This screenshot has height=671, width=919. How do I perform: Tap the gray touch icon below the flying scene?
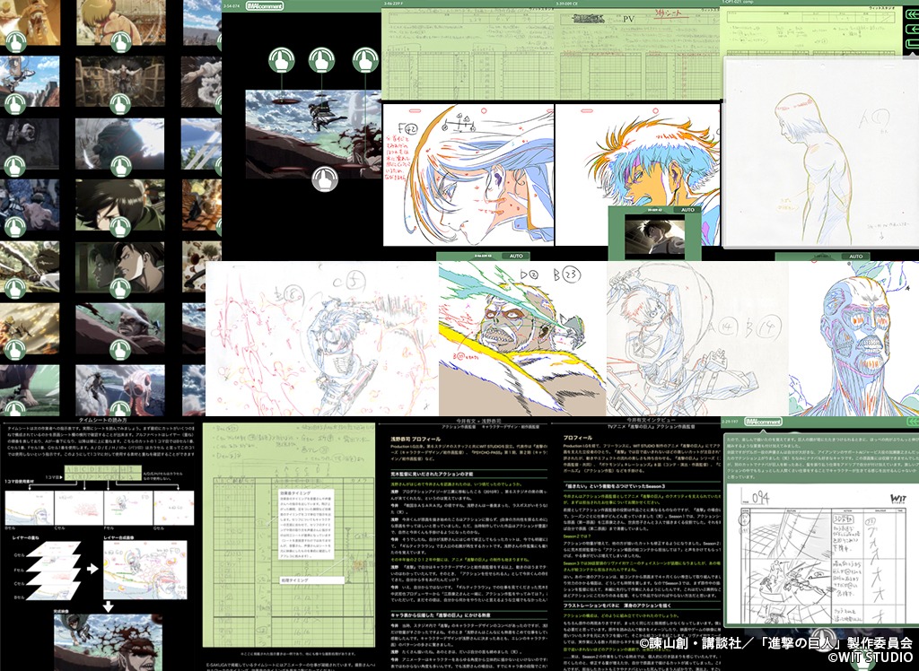(324, 179)
